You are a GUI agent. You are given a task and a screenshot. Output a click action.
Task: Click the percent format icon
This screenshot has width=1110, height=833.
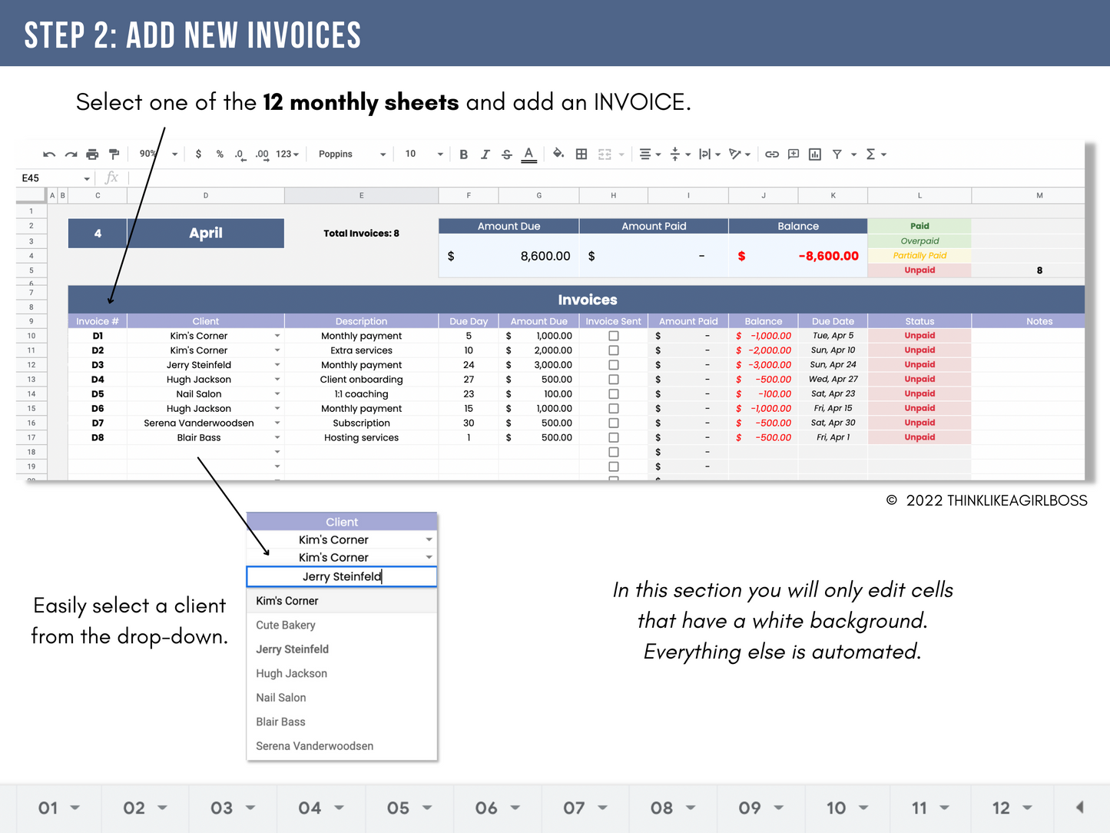pyautogui.click(x=220, y=154)
